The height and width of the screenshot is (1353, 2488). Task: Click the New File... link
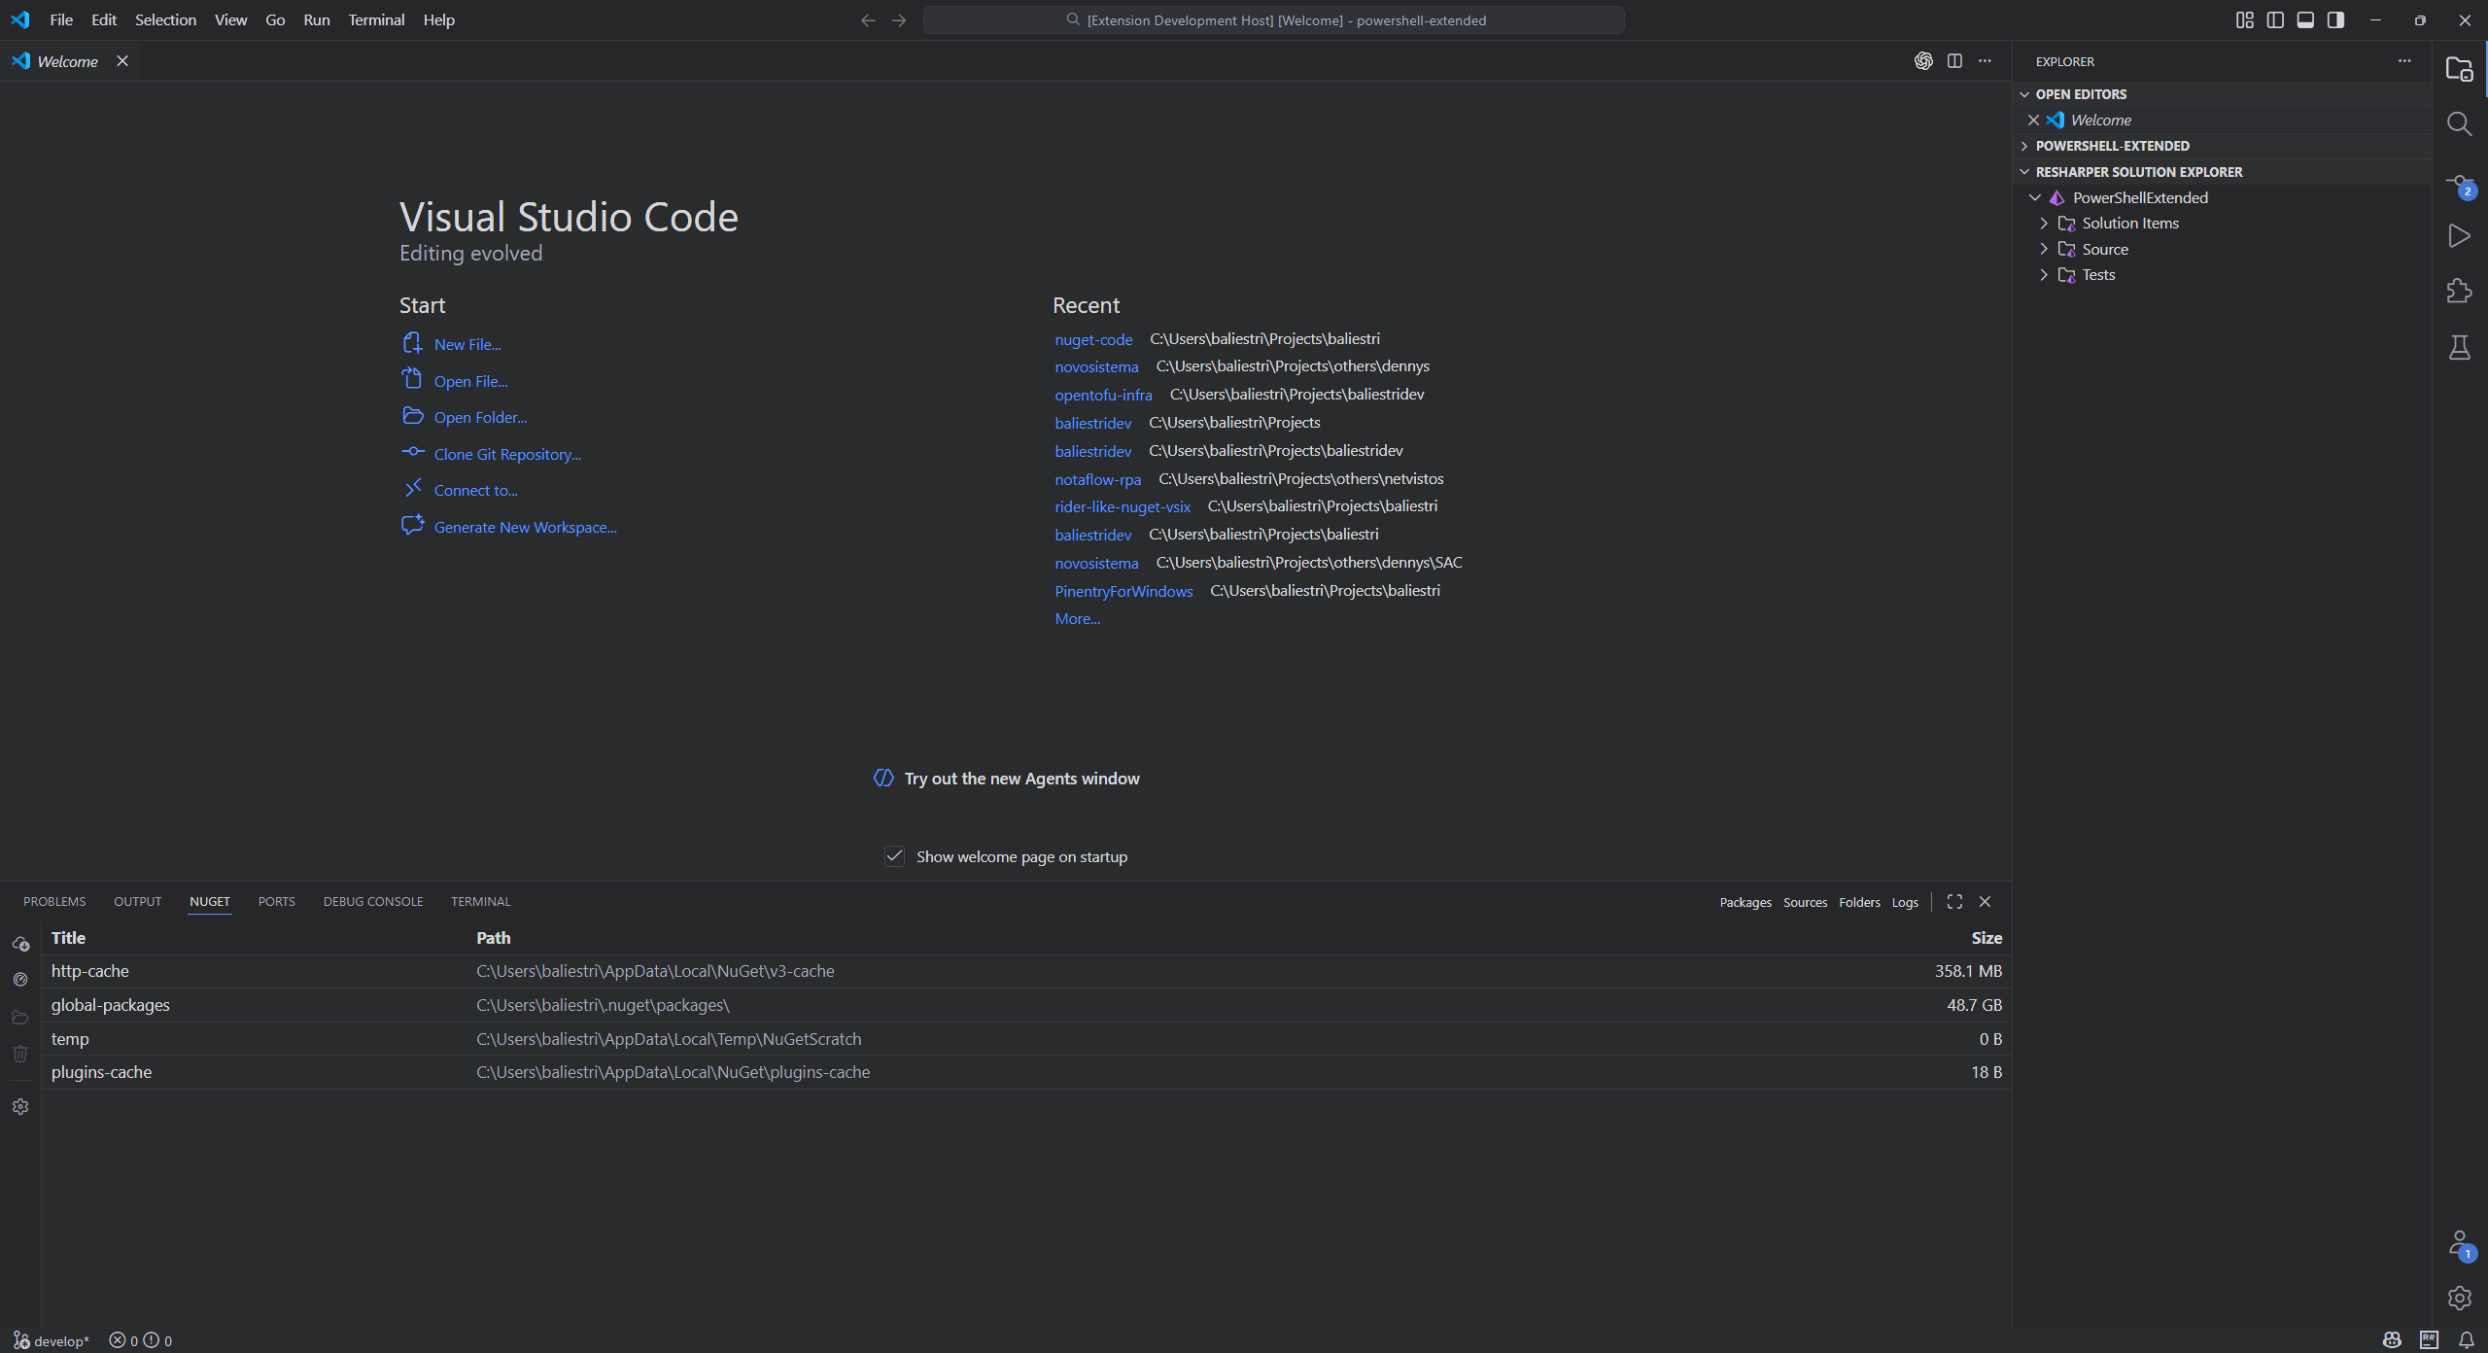click(x=467, y=344)
